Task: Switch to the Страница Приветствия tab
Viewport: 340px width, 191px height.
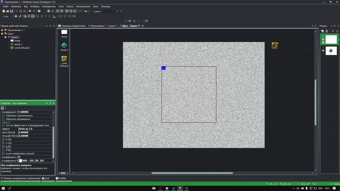Action: point(72,26)
